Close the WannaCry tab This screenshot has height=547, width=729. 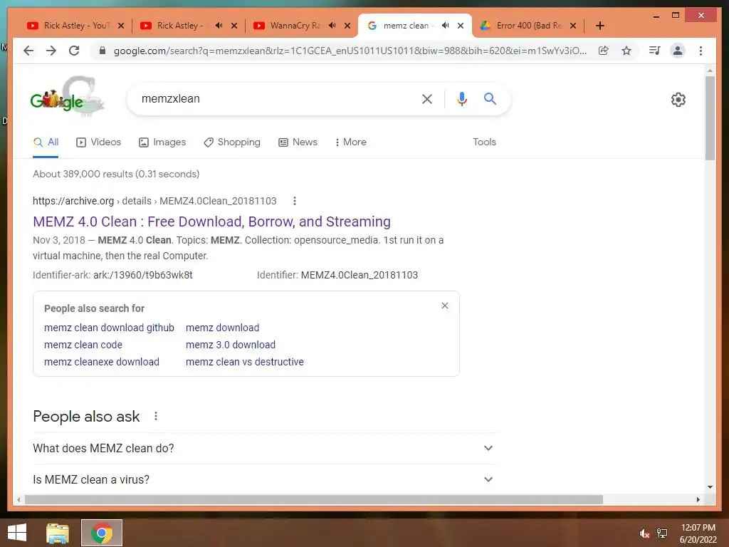coord(347,26)
